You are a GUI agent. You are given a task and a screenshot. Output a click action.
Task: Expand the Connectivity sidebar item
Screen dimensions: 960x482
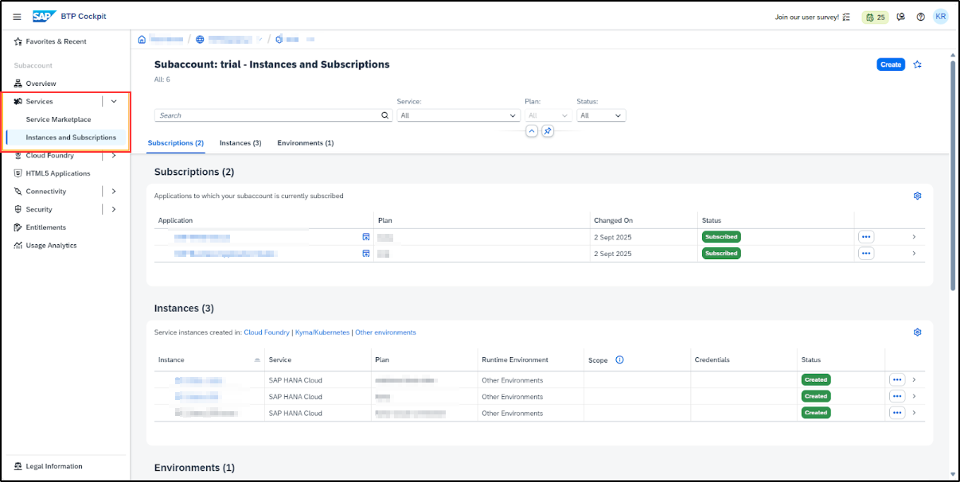tap(114, 192)
